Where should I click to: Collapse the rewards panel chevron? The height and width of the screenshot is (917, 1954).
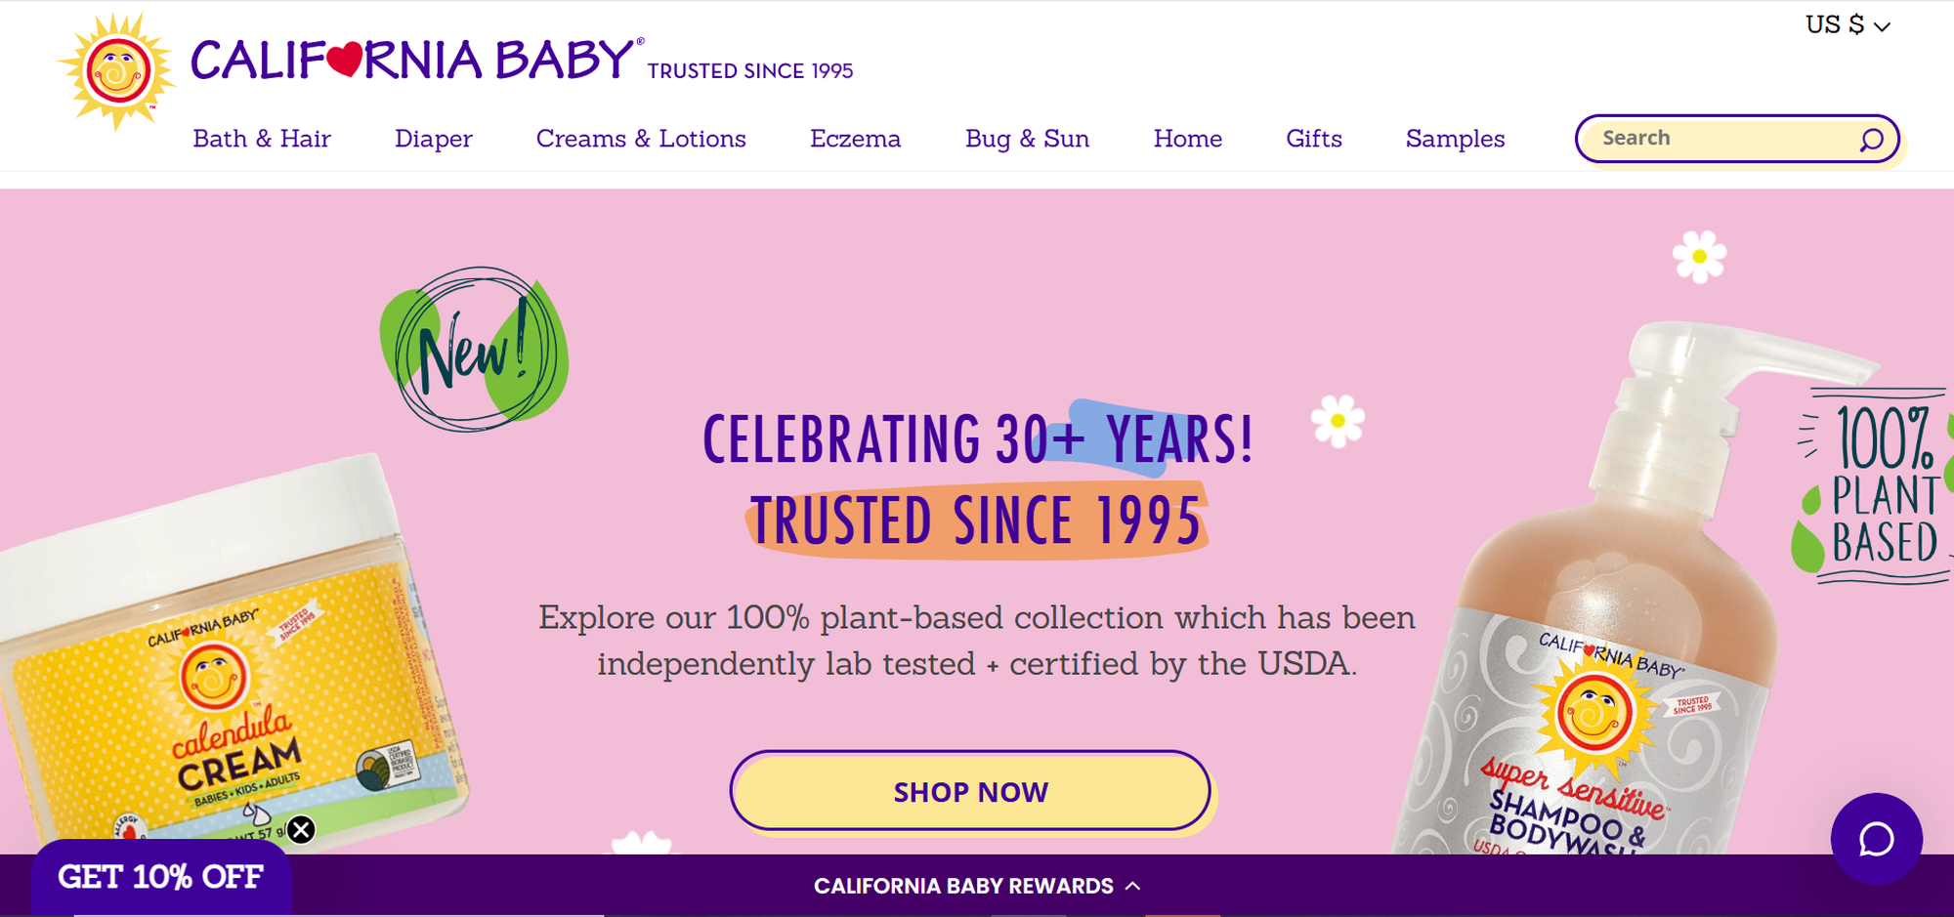[1133, 886]
